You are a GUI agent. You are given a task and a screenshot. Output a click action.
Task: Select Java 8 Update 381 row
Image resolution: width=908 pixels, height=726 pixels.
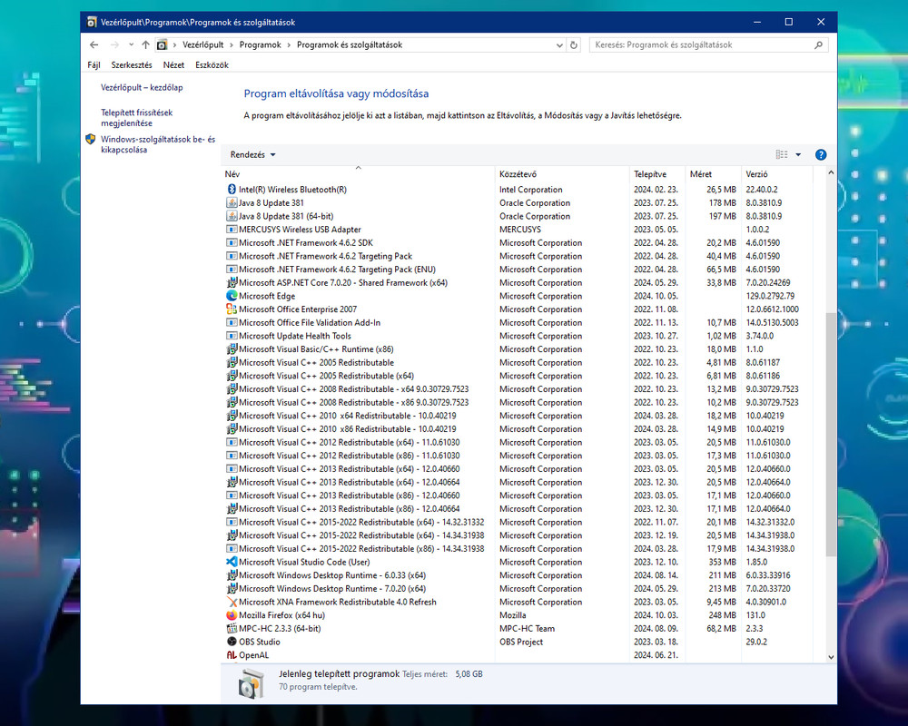(518, 202)
